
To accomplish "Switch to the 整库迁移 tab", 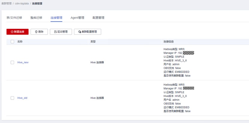I will point(36,18).
